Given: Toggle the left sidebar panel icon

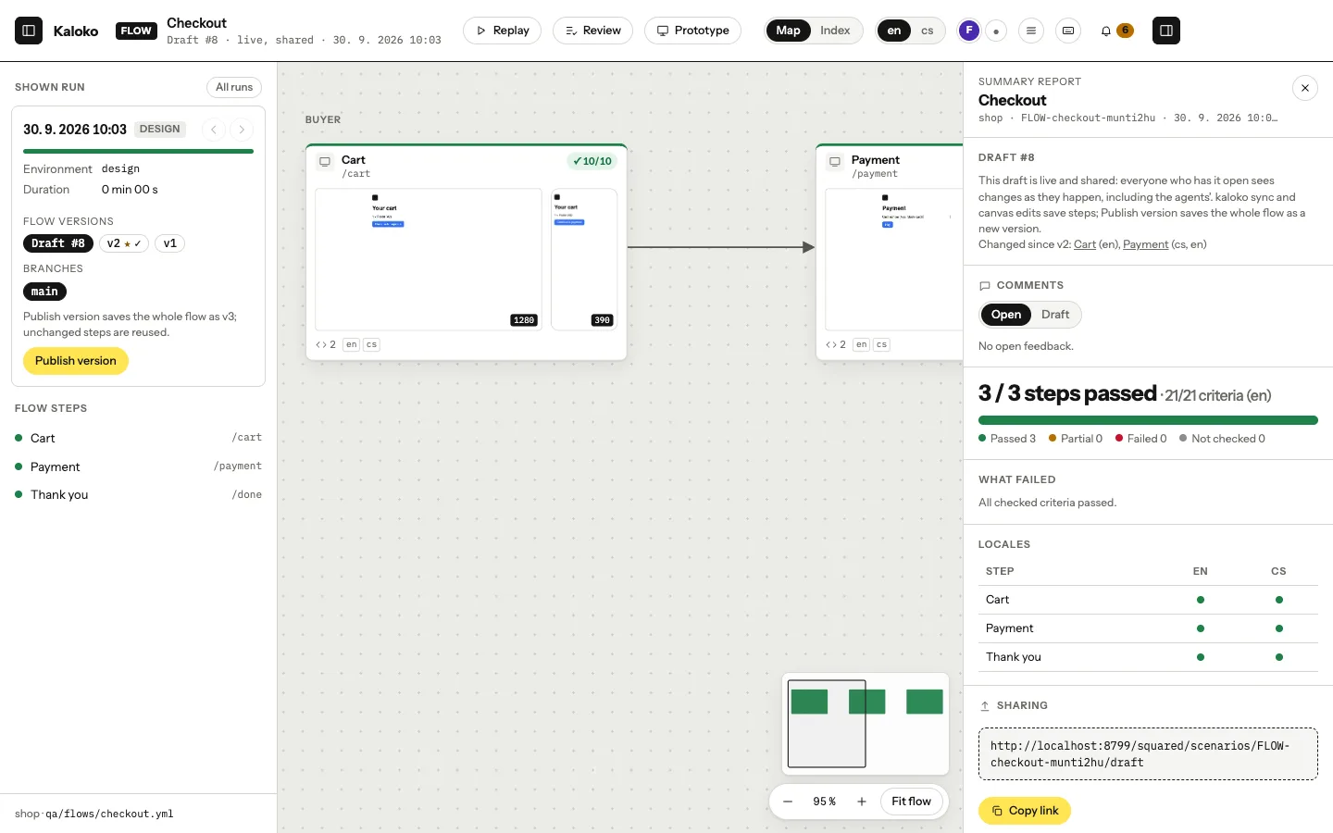Looking at the screenshot, I should pyautogui.click(x=29, y=31).
